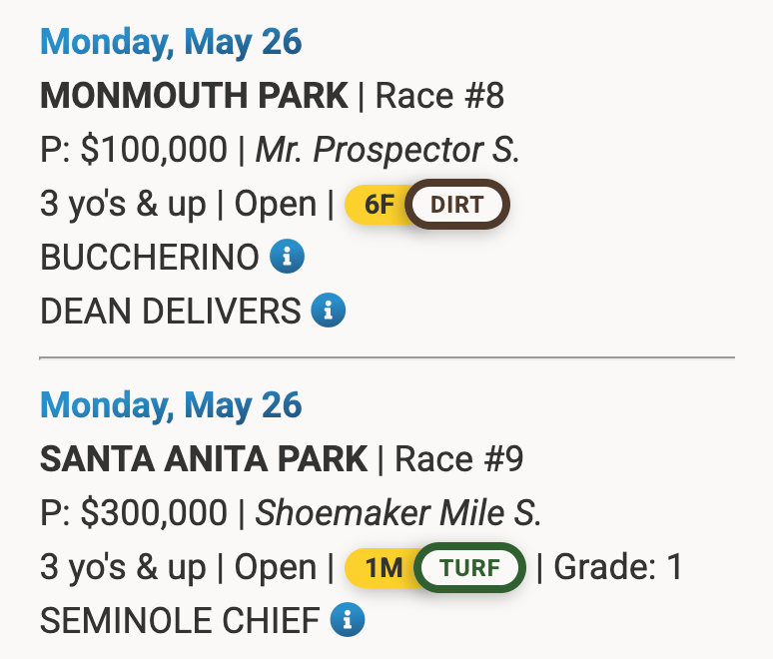
Task: Click the Race #8 label
Action: pos(439,95)
